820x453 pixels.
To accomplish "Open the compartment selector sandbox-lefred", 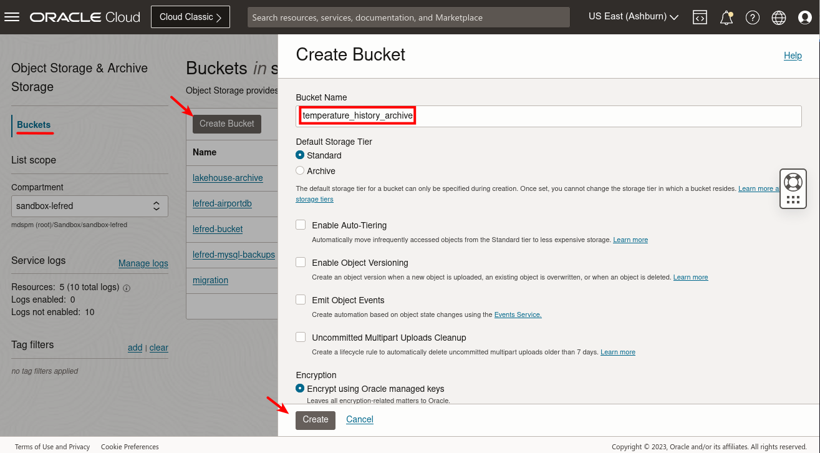I will [x=89, y=206].
